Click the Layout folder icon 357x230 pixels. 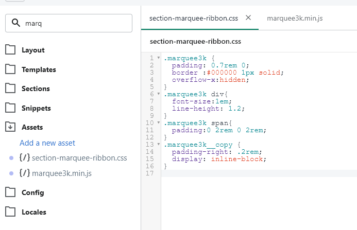[10, 50]
